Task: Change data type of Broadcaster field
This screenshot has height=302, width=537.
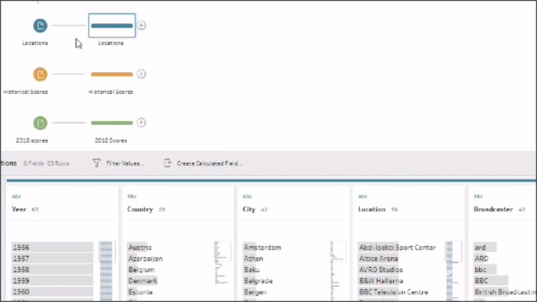Action: coord(478,196)
